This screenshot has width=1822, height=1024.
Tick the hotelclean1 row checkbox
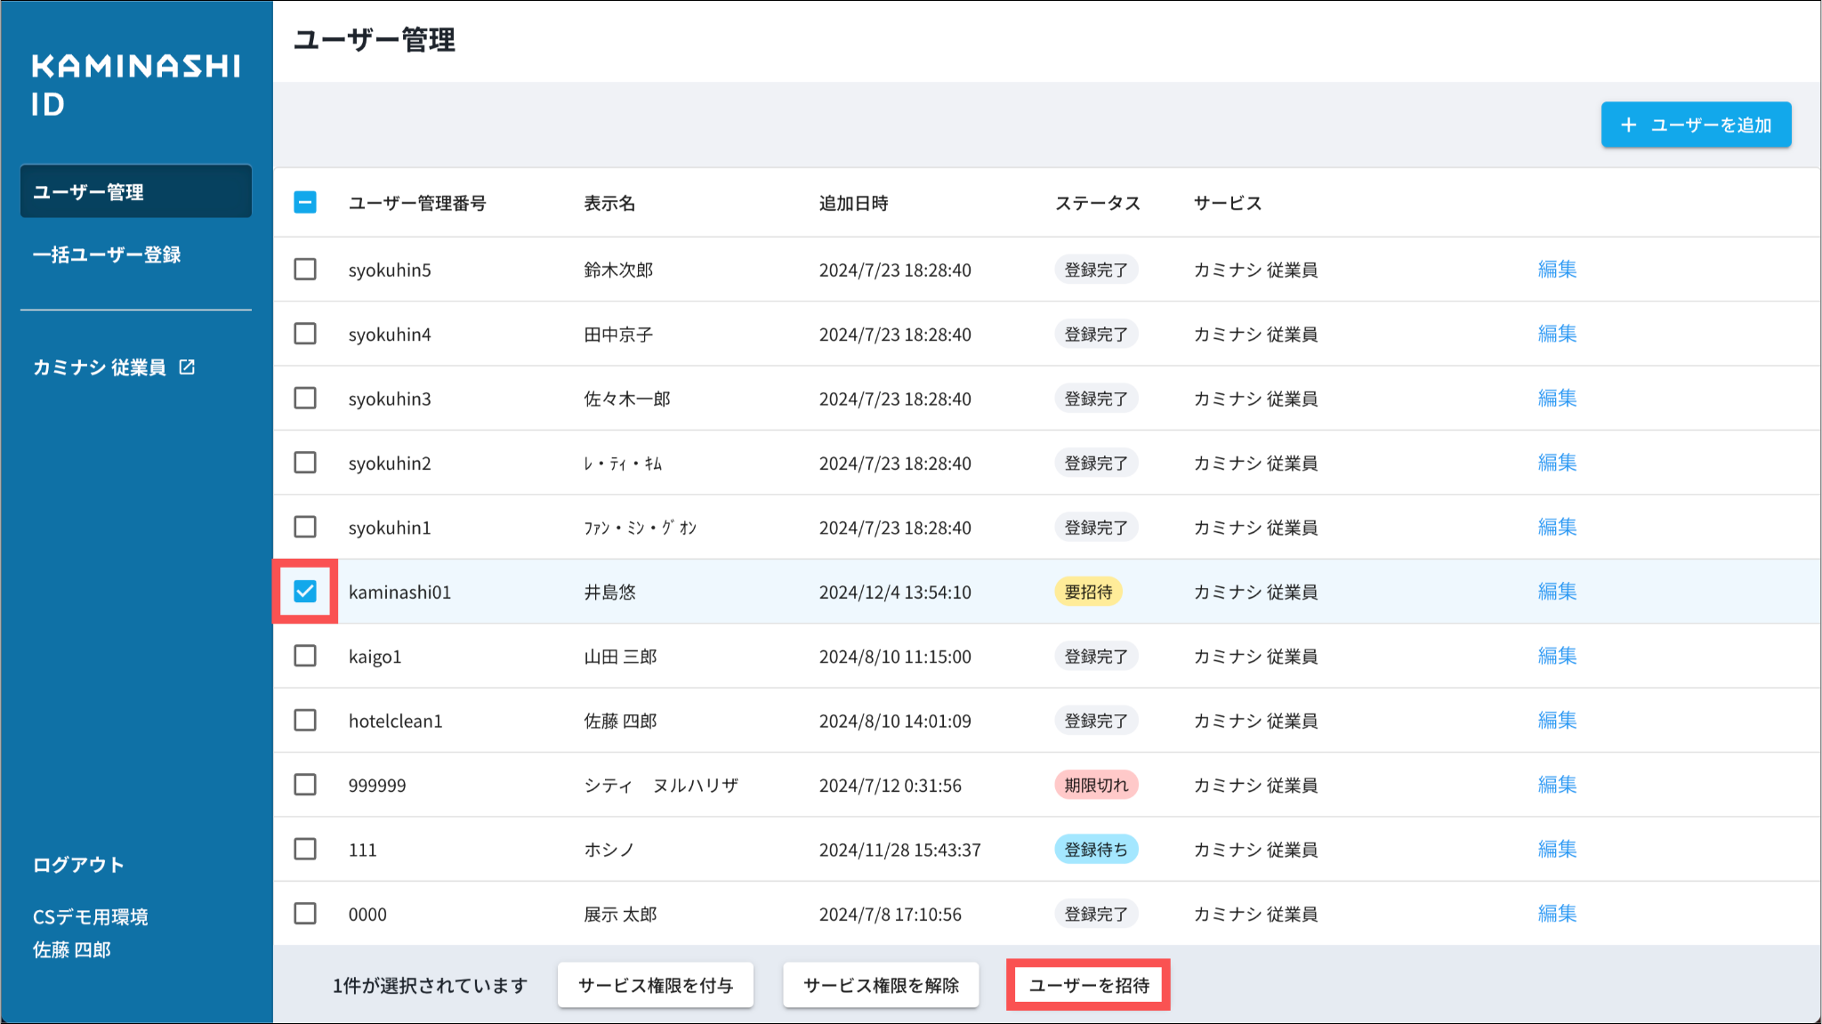(x=305, y=721)
